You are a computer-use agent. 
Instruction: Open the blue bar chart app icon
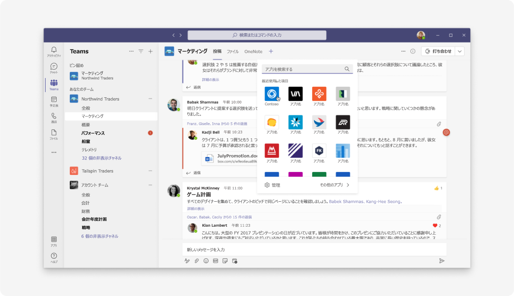[343, 150]
